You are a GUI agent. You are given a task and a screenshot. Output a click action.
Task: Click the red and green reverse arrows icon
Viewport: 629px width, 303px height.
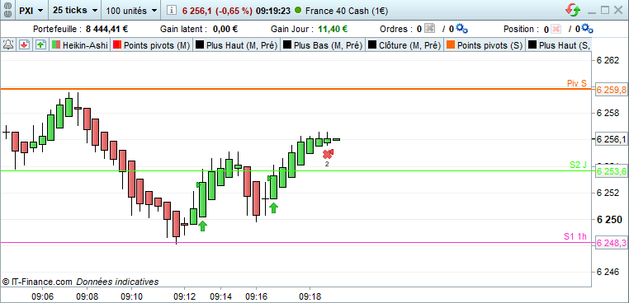[573, 11]
